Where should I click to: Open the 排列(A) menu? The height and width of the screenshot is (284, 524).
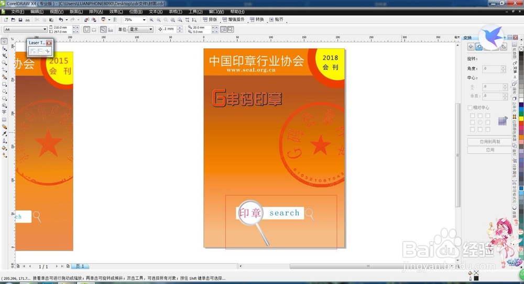pyautogui.click(x=96, y=12)
